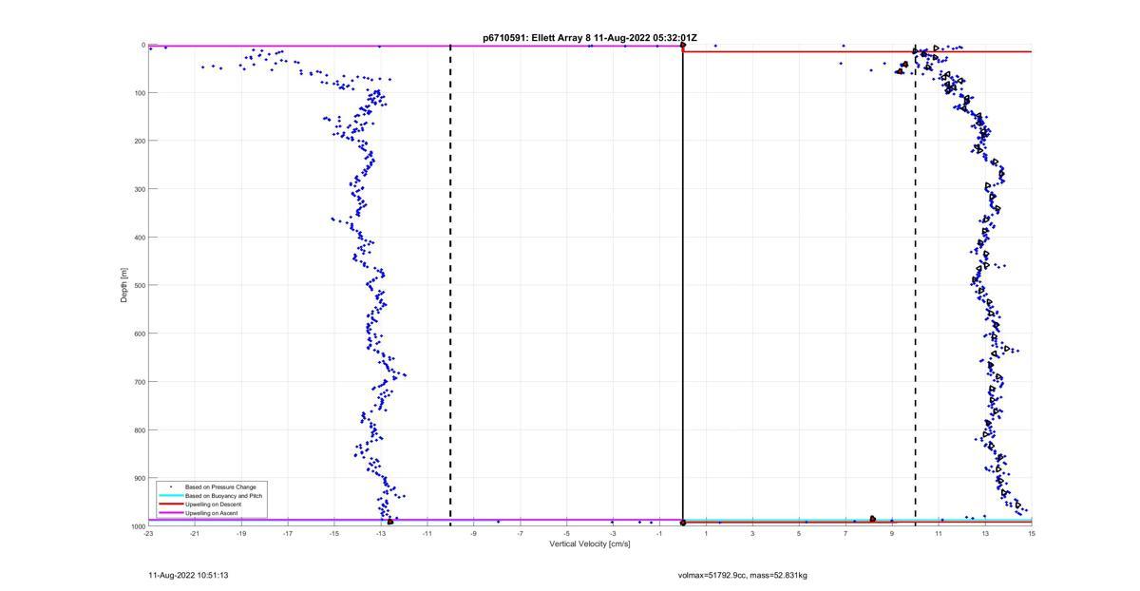
Task: Click x-axis tick label -13
Action: pyautogui.click(x=381, y=533)
